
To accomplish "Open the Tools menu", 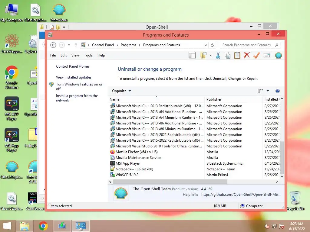I will click(88, 55).
